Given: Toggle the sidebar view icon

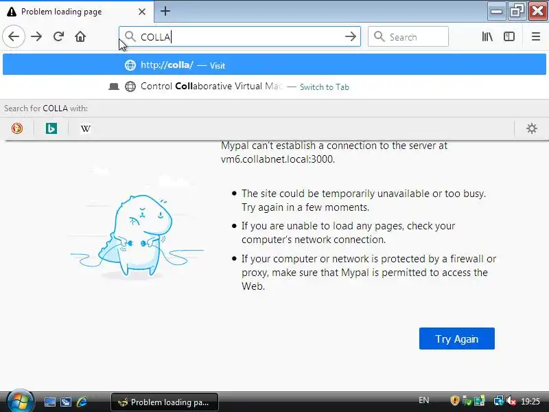Looking at the screenshot, I should click(509, 36).
